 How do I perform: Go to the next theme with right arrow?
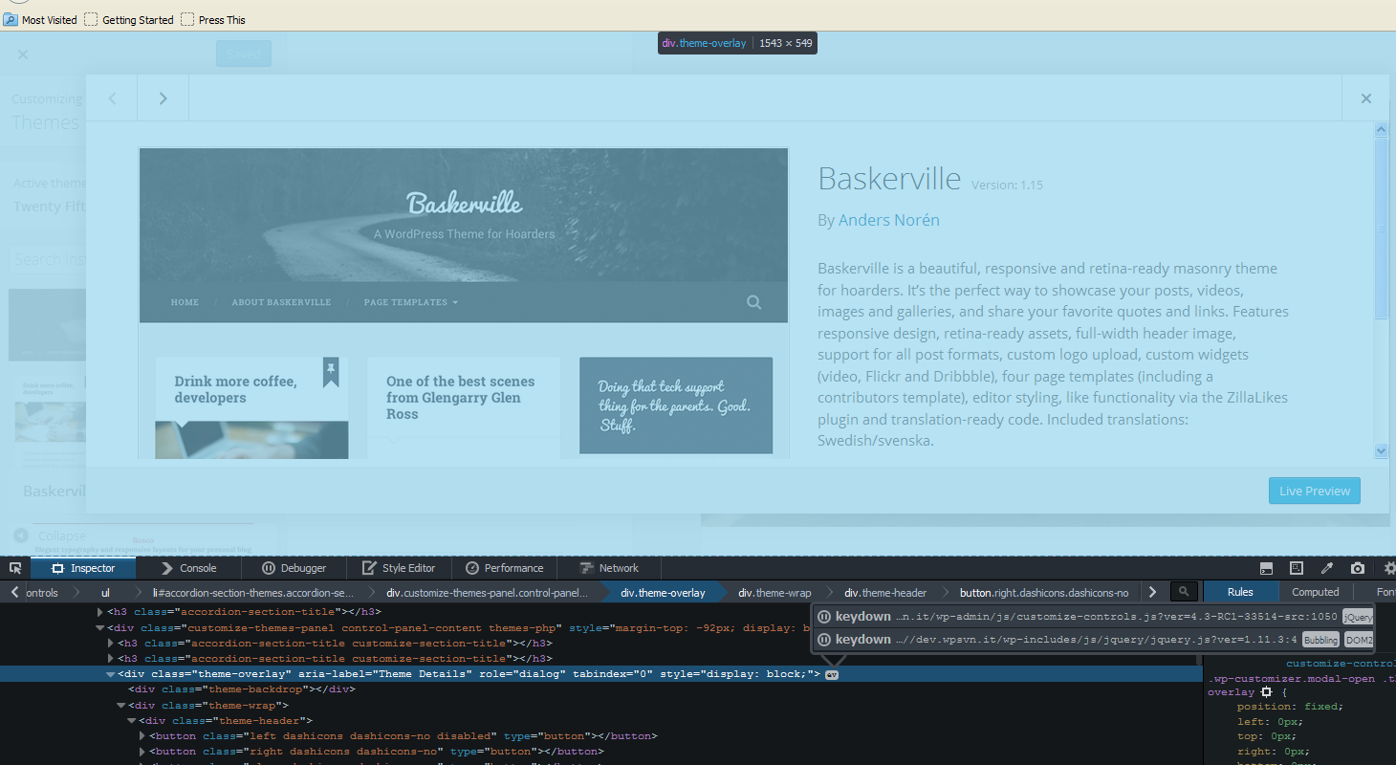coord(164,98)
